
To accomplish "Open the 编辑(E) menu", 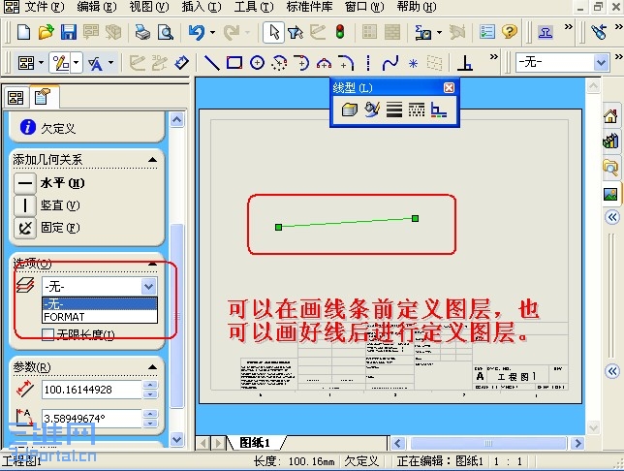I will coord(97,7).
